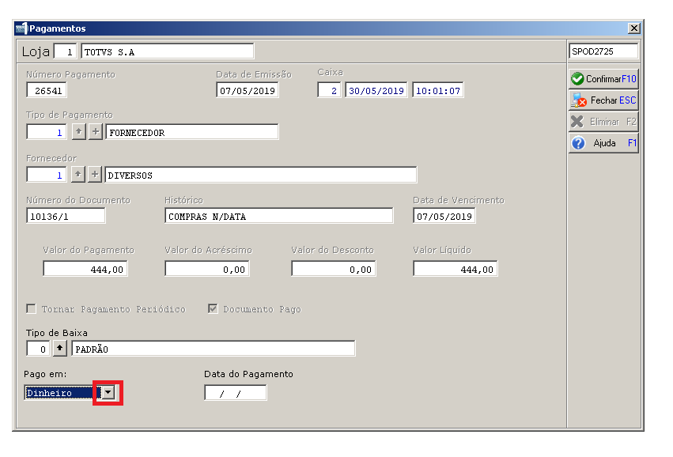673x457 pixels.
Task: Click the Pagamentos window title icon
Action: click(21, 28)
